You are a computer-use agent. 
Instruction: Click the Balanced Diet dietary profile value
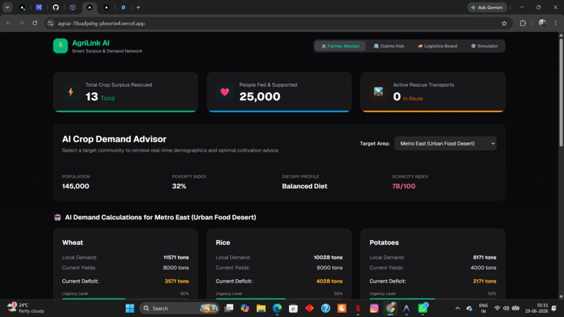pyautogui.click(x=304, y=186)
